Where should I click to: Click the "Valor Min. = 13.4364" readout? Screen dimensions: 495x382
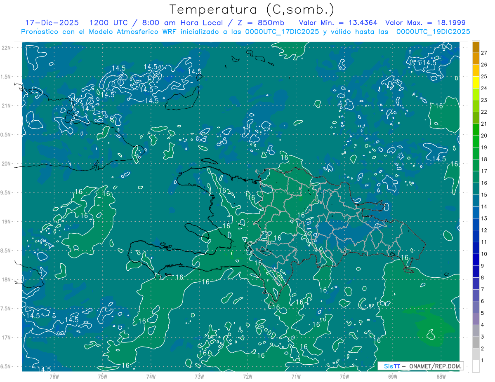tap(338, 23)
